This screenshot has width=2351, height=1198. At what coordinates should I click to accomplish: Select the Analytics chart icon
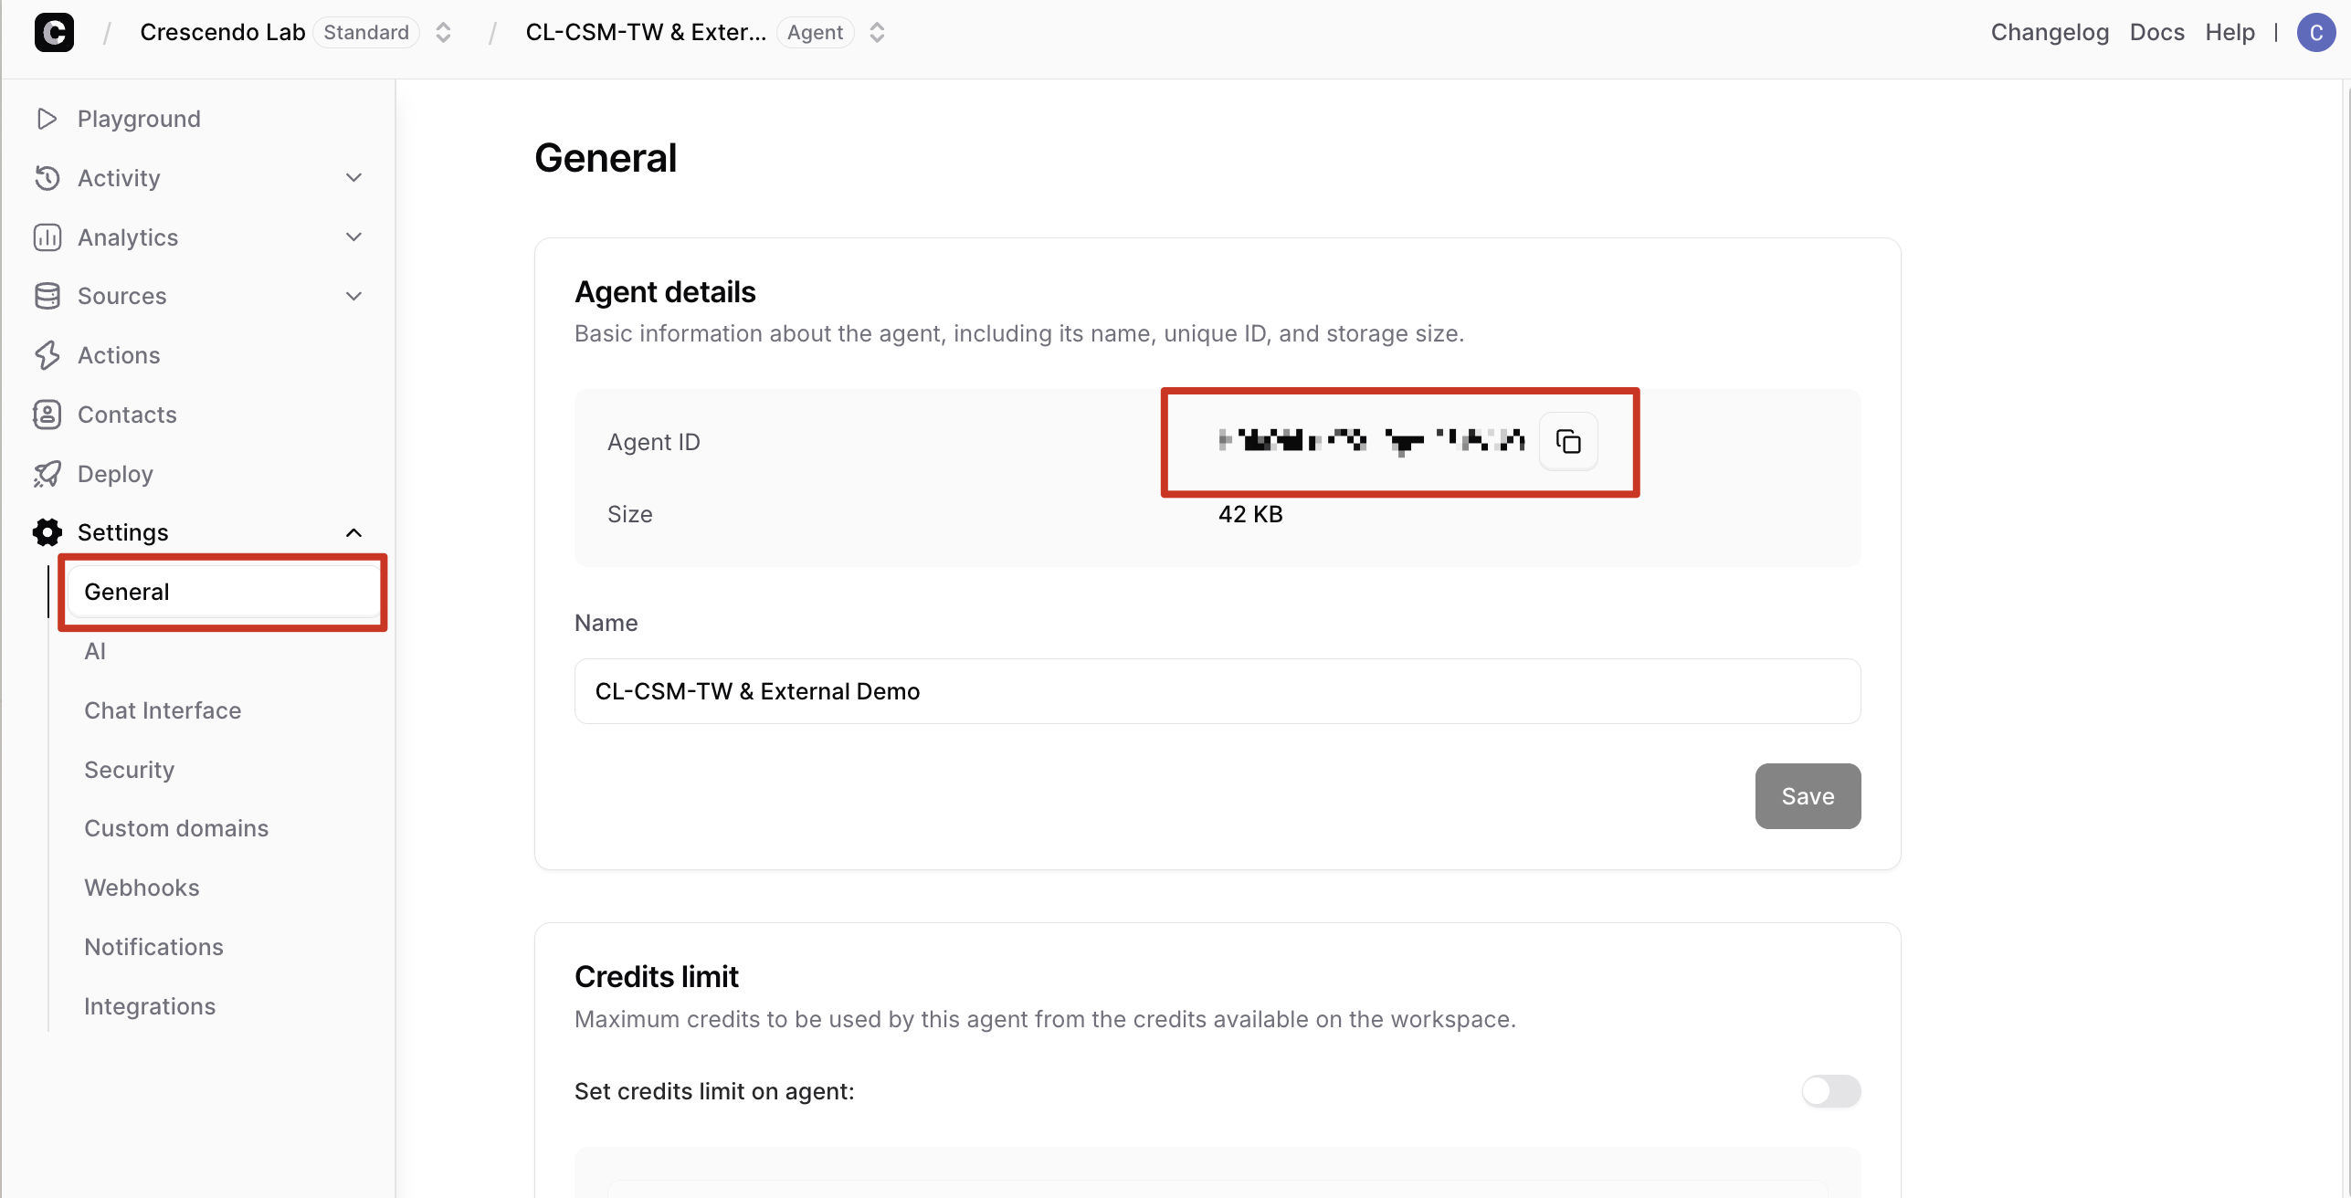(x=47, y=237)
